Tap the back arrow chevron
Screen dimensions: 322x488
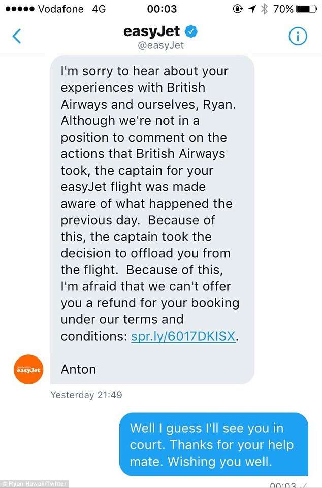coord(17,36)
